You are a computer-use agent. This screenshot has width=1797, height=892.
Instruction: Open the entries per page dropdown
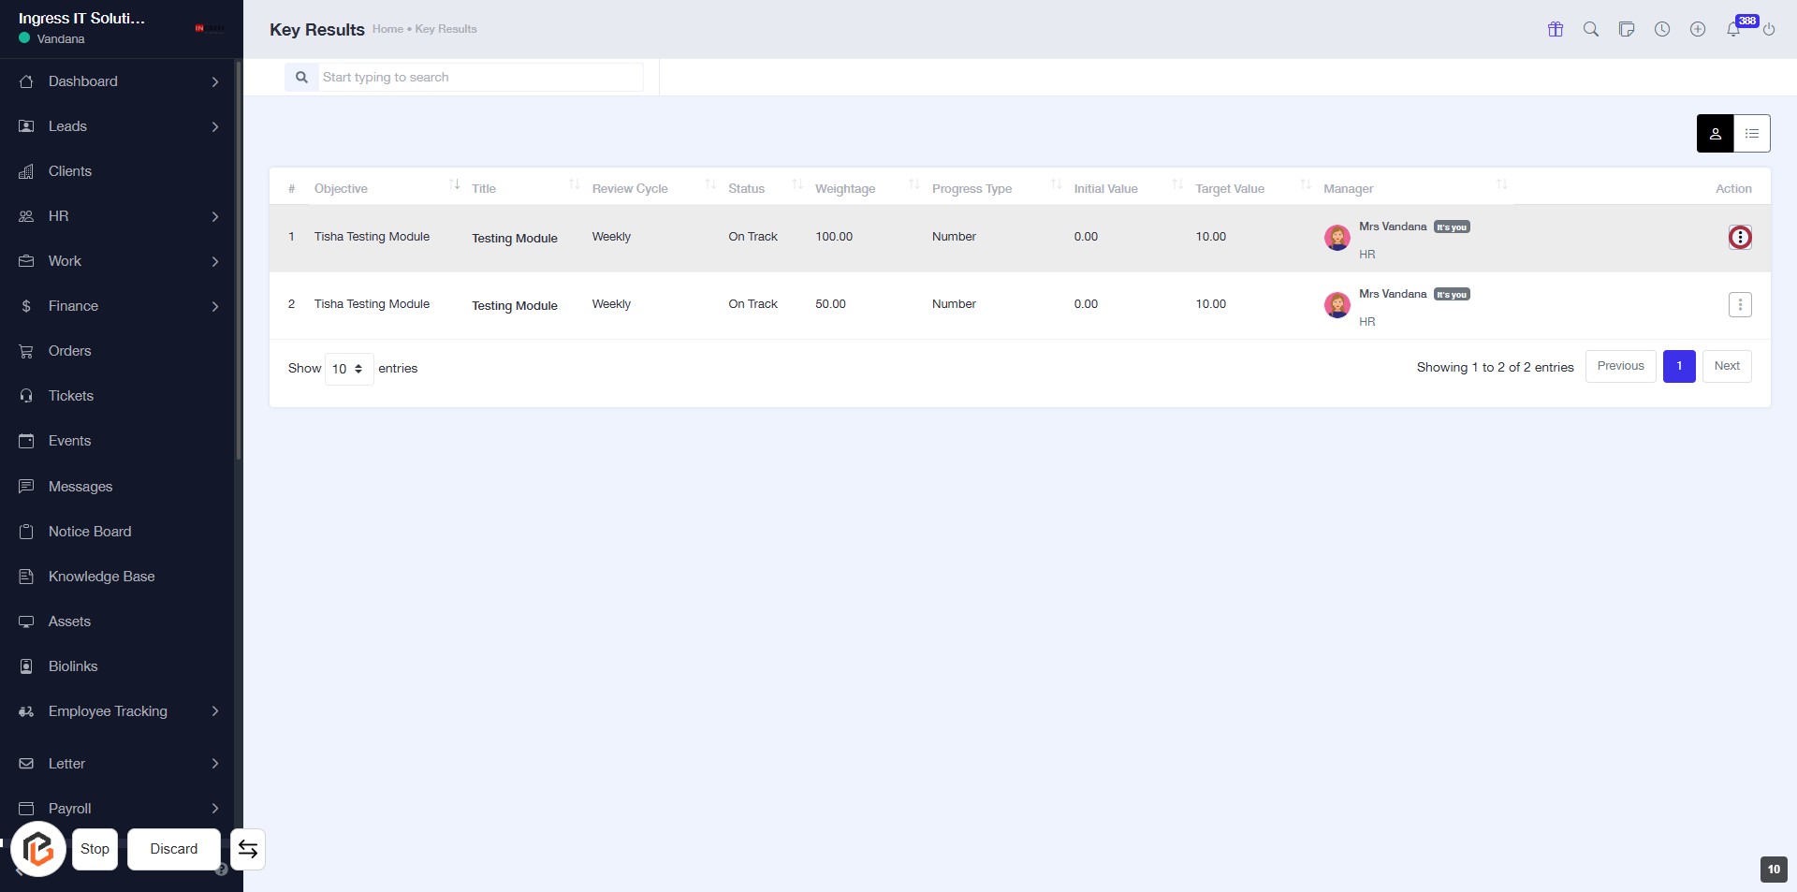pyautogui.click(x=348, y=369)
